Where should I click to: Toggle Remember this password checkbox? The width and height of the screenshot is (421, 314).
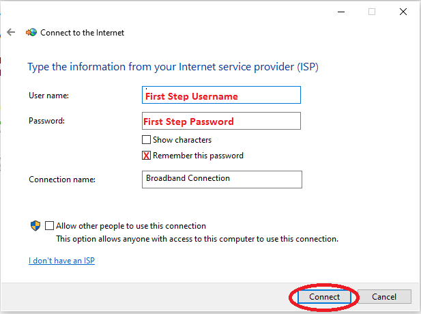coord(146,156)
